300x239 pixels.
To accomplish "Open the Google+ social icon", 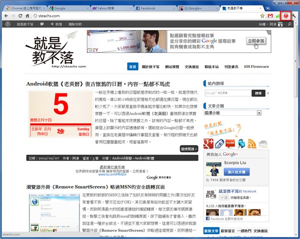I will pyautogui.click(x=208, y=143).
